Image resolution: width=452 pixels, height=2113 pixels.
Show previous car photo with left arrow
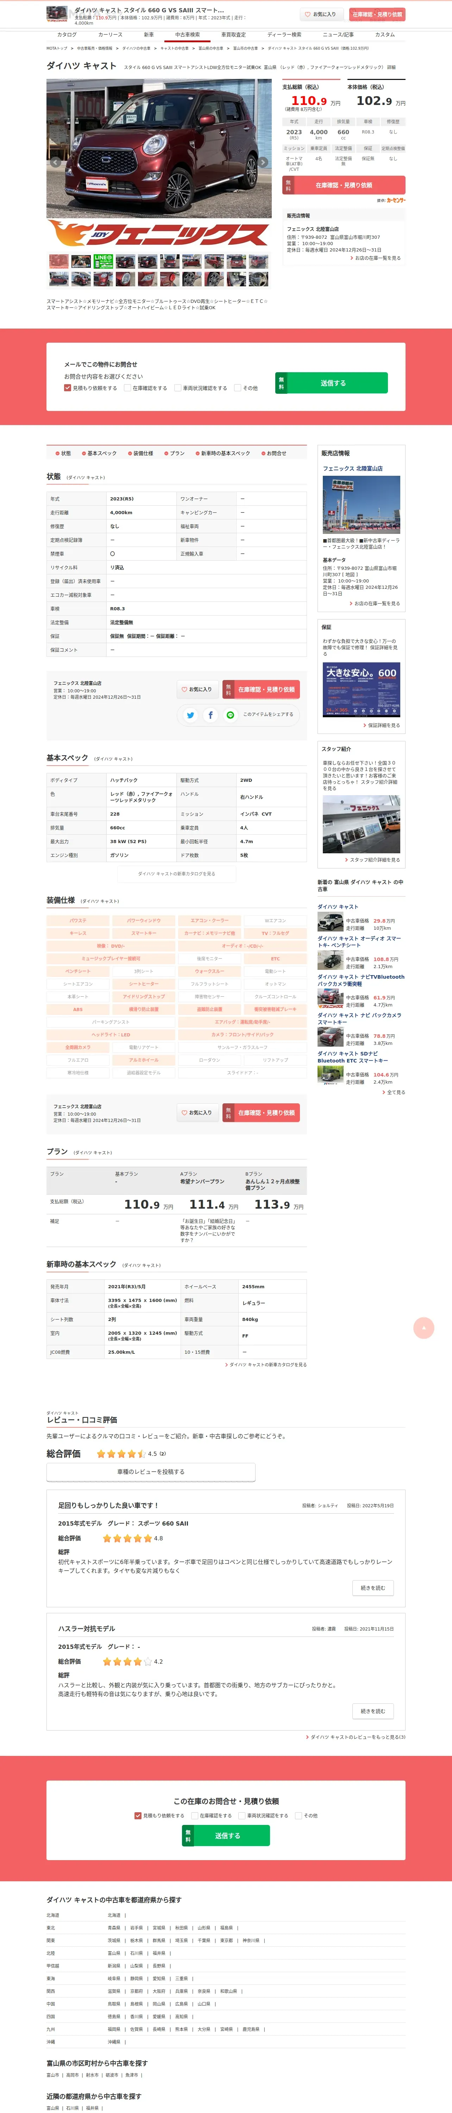(x=56, y=162)
